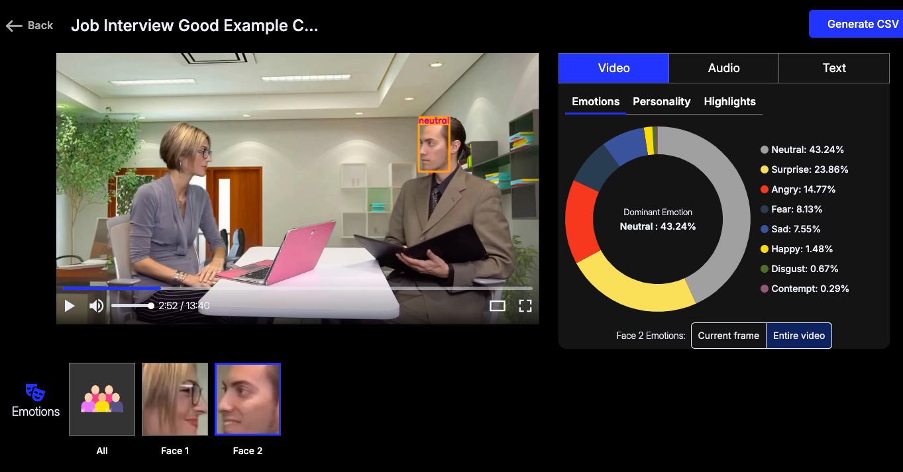Toggle theater mode rectangle icon
The image size is (903, 472).
[497, 306]
